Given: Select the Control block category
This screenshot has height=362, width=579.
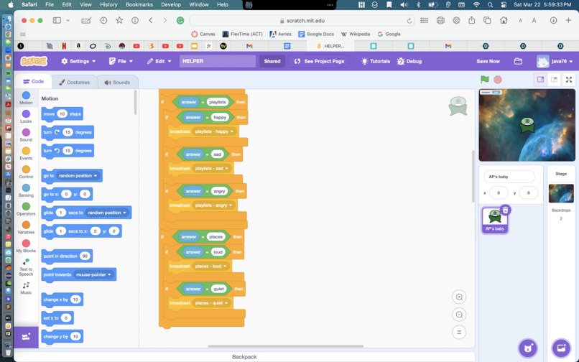Looking at the screenshot, I should point(26,172).
